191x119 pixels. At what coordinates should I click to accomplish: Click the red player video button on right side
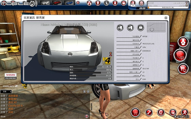click(x=183, y=42)
